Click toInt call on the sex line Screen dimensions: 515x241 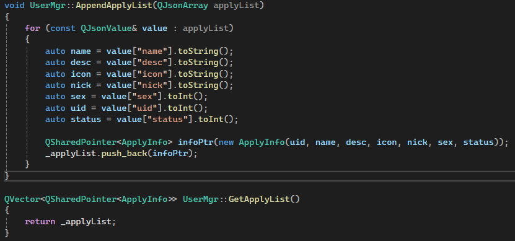pyautogui.click(x=180, y=97)
